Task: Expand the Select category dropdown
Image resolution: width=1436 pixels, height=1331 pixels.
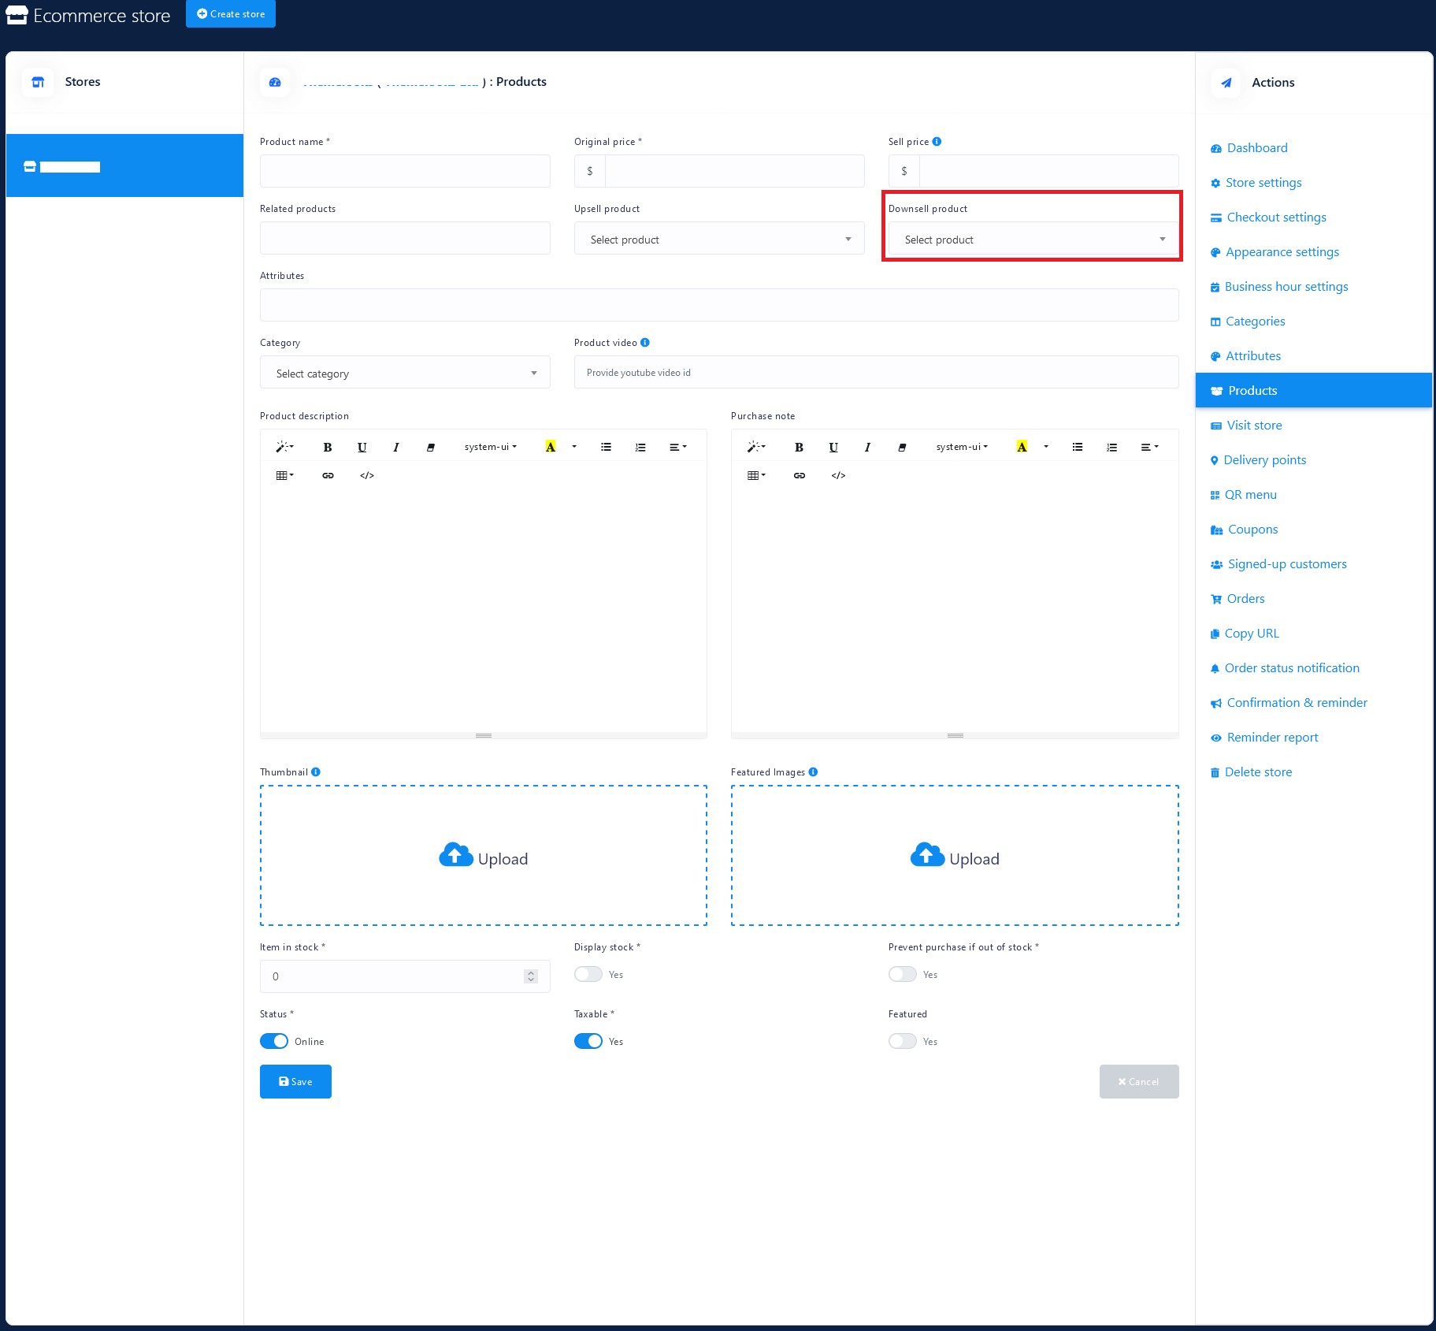Action: click(405, 374)
